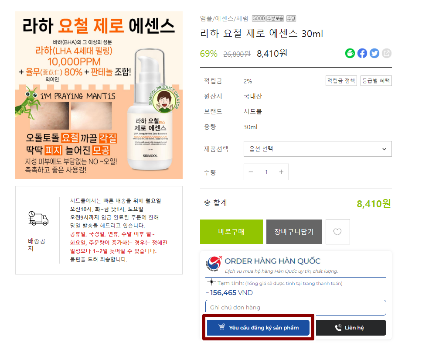
Task: Share product on Facebook
Action: coord(362,53)
